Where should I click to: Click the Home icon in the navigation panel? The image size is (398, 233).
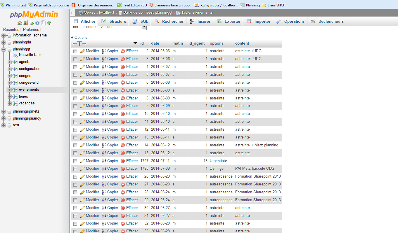pyautogui.click(x=20, y=22)
